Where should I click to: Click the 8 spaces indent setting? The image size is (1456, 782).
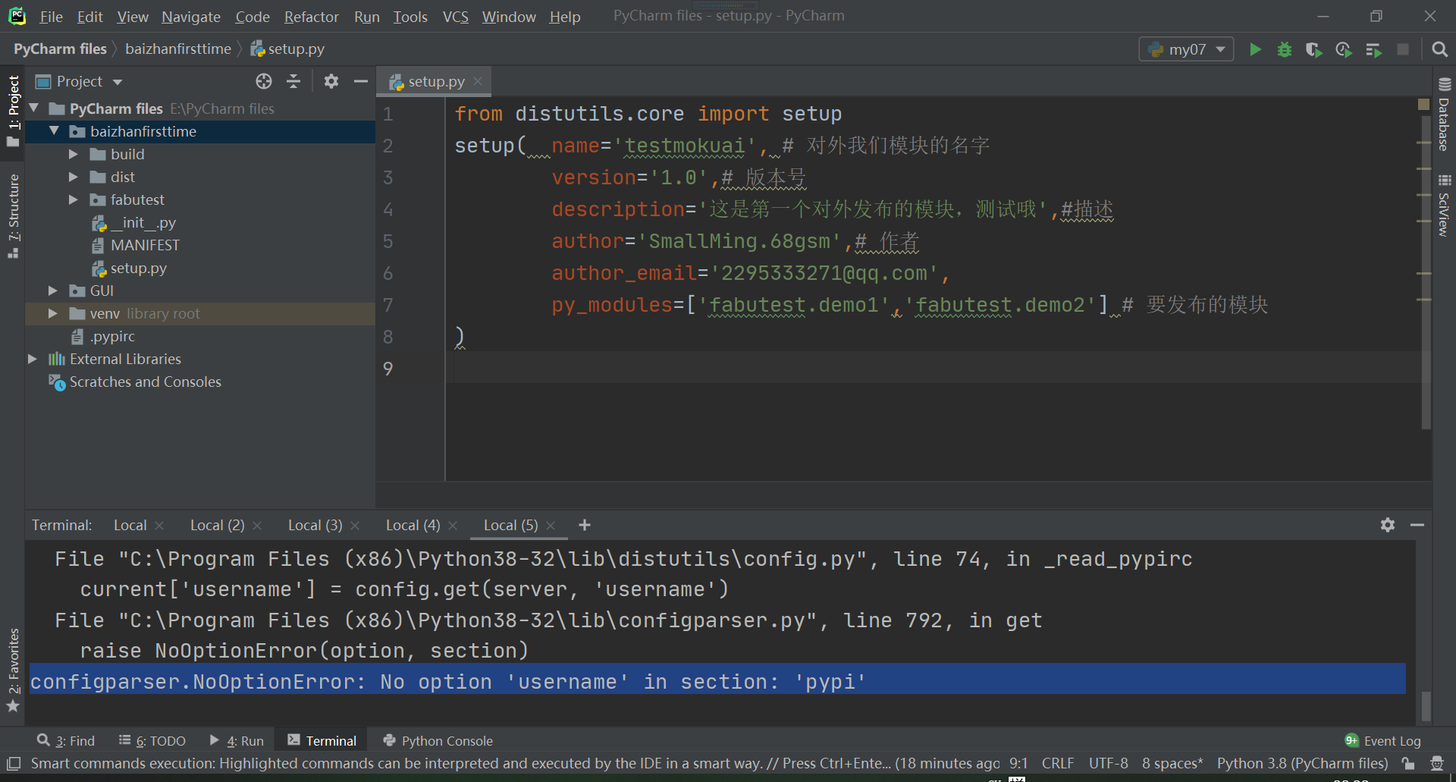pos(1172,763)
